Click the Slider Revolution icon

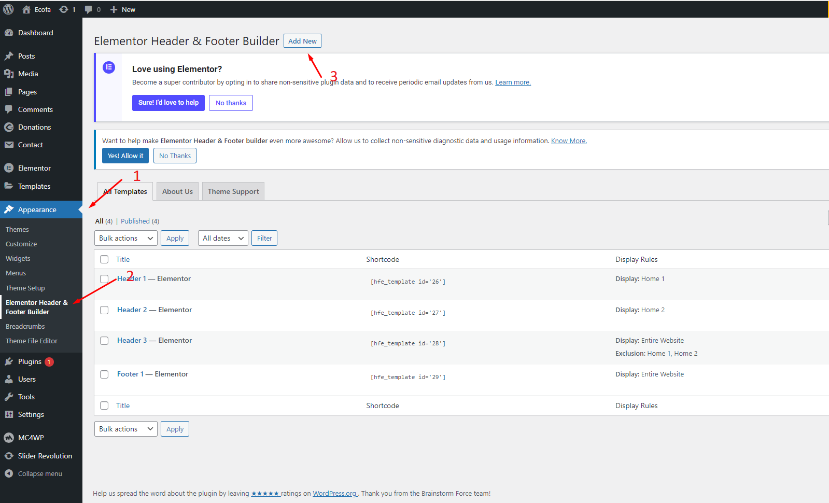pos(9,456)
